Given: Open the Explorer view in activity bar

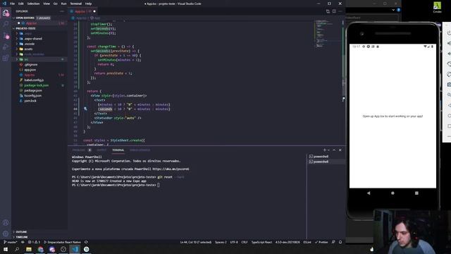Looking at the screenshot, I should (x=6, y=13).
